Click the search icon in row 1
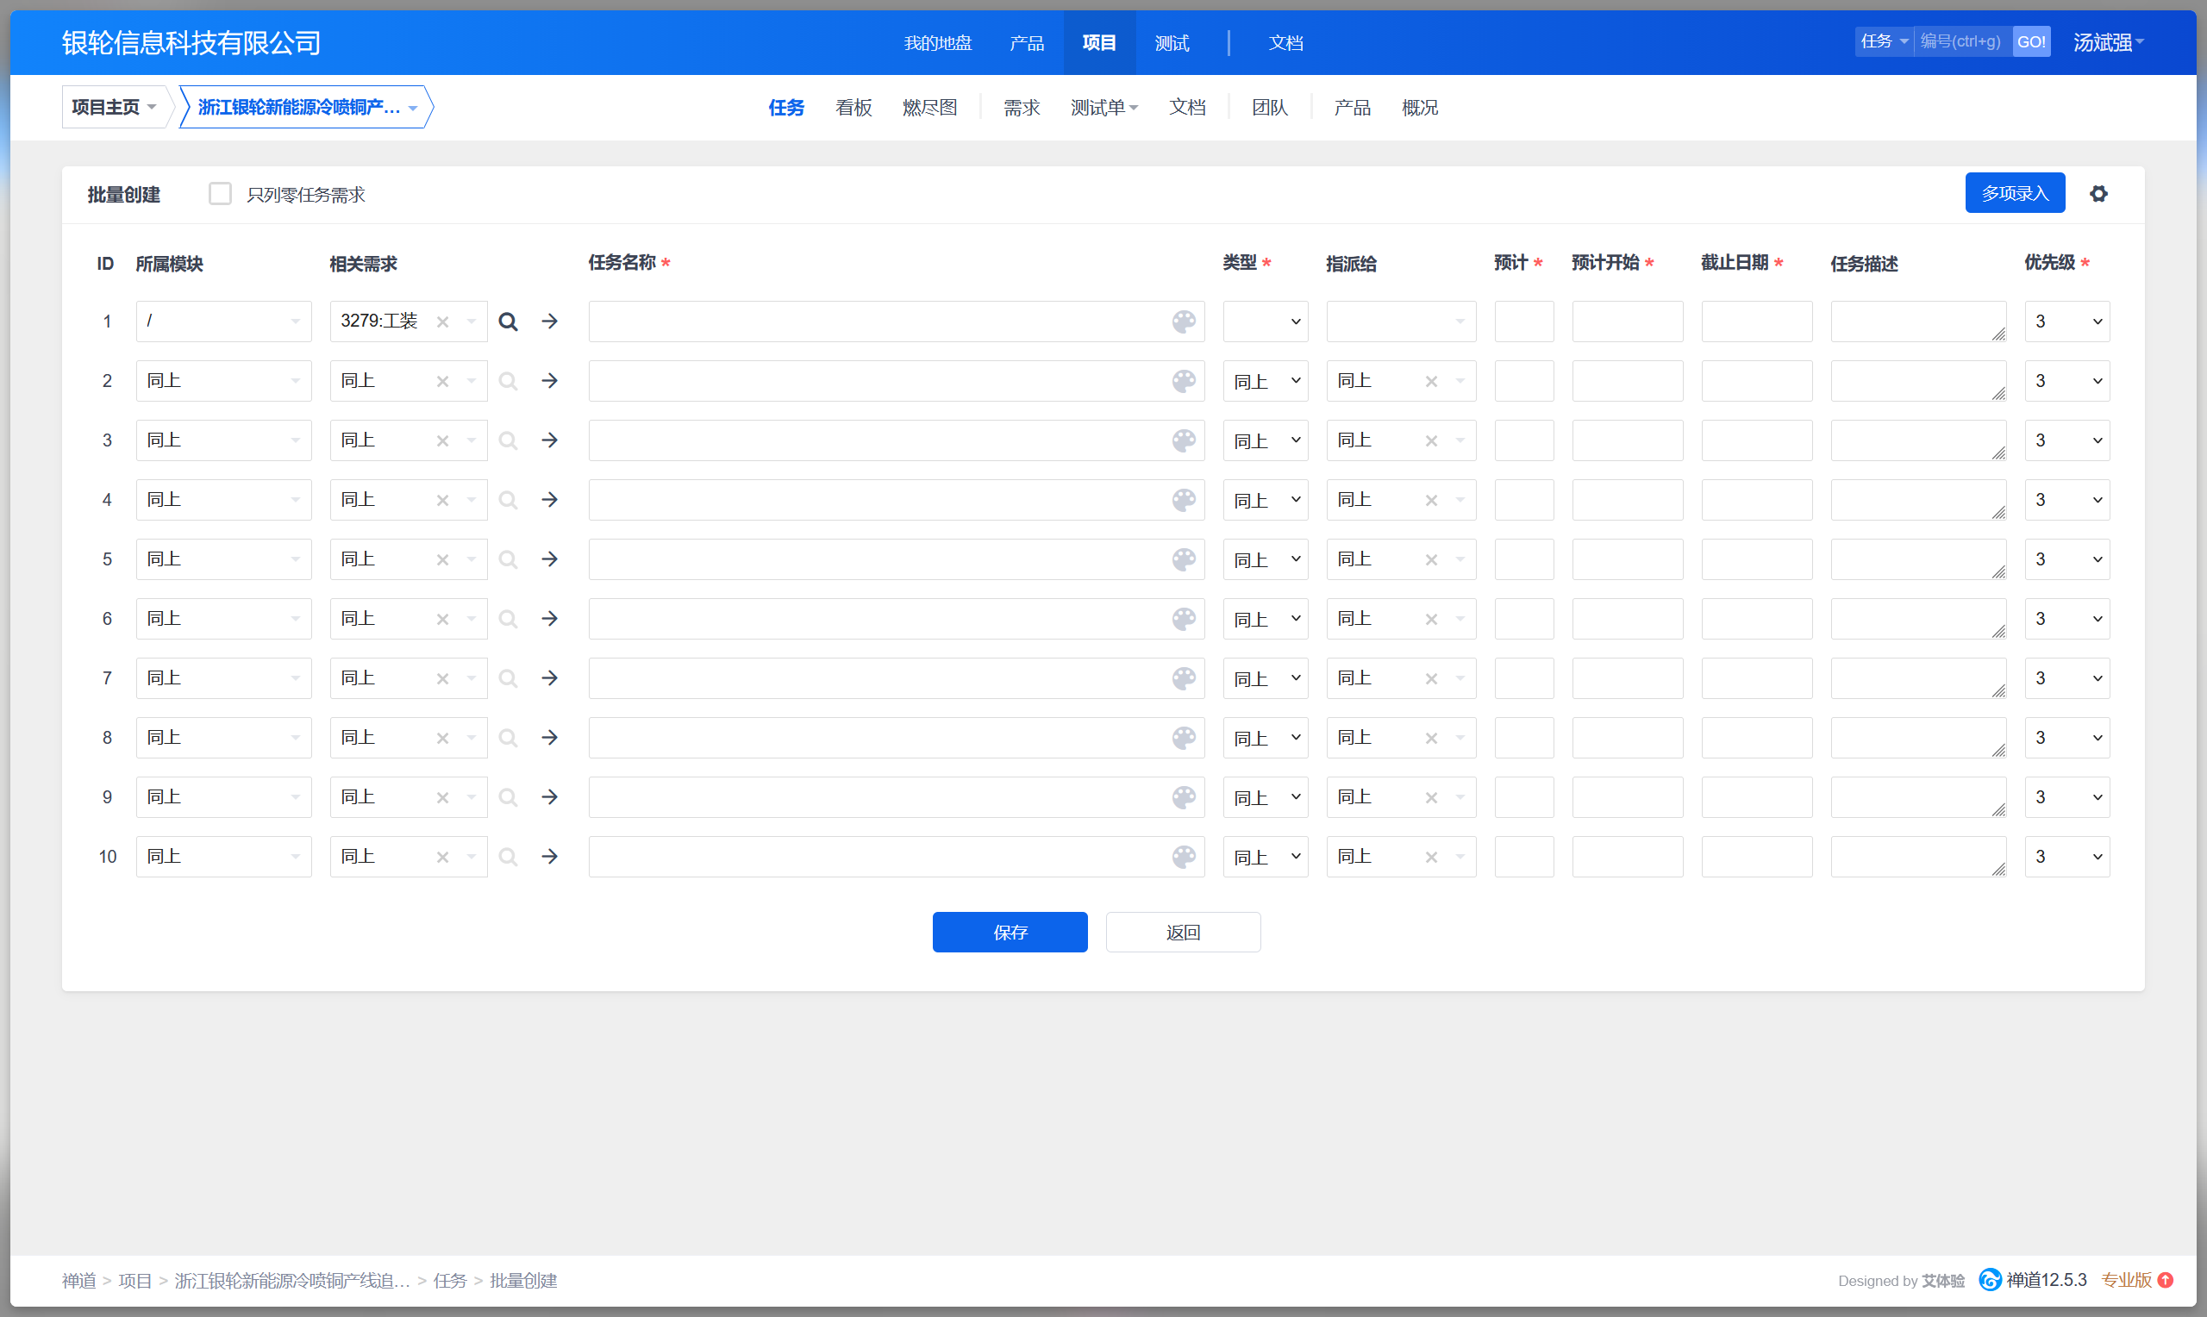Viewport: 2207px width, 1317px height. (508, 321)
